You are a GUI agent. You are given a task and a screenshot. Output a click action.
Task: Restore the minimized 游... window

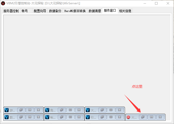click(21, 110)
